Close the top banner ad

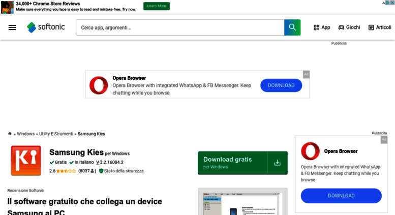coord(392,3)
